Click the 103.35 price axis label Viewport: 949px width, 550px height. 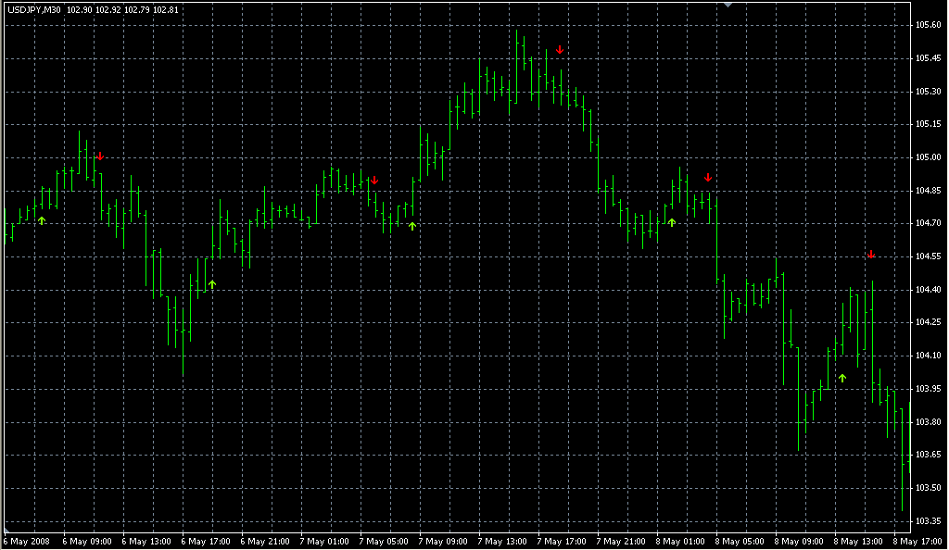[x=928, y=520]
